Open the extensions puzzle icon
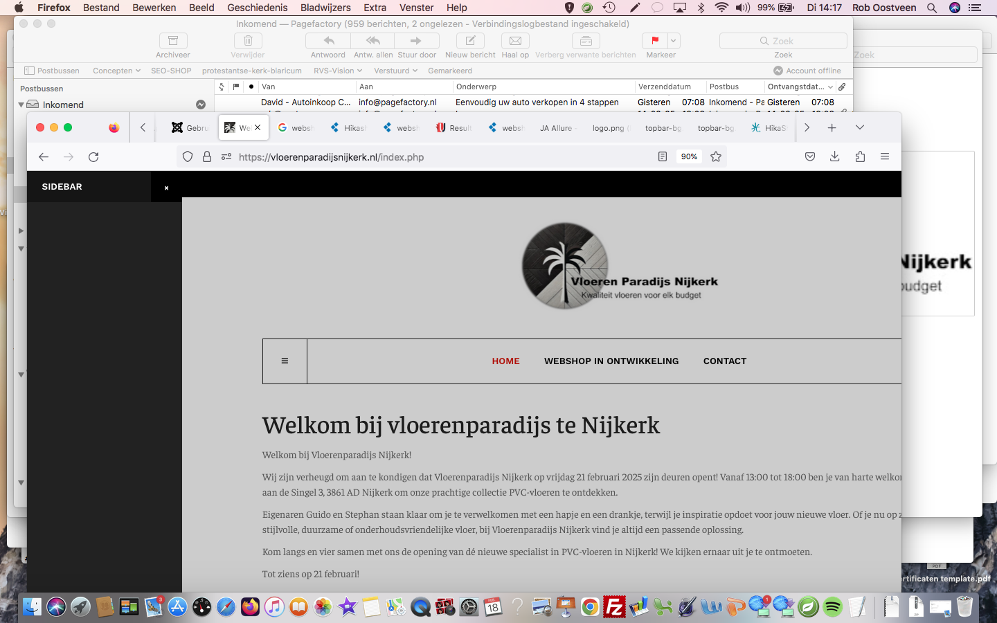 coord(860,157)
